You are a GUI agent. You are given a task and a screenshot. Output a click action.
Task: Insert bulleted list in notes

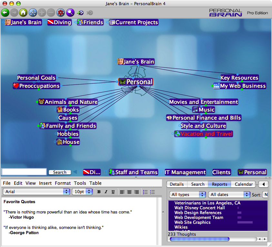point(146,192)
